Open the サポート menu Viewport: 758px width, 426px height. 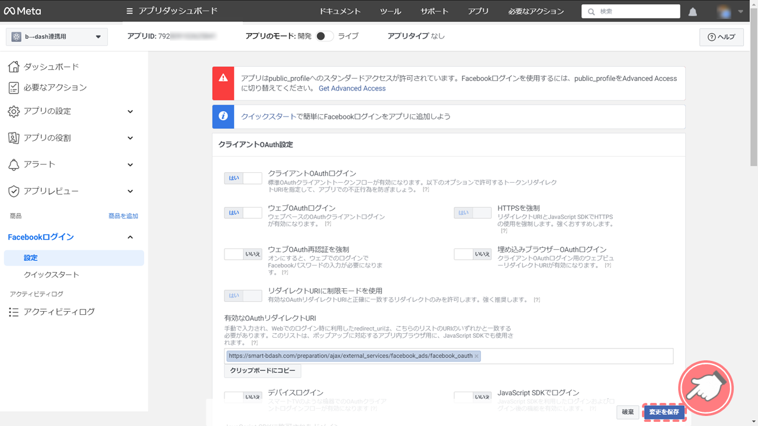[x=435, y=11]
